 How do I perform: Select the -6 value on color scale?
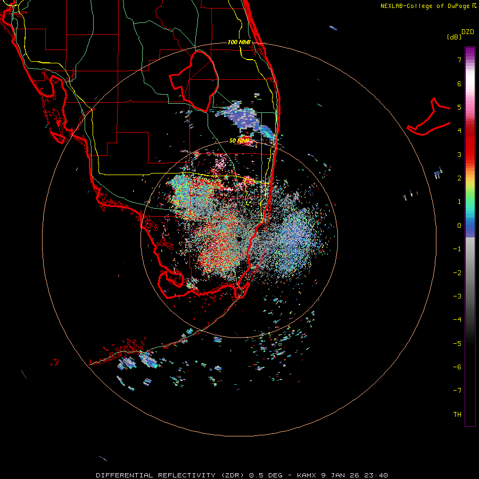pos(457,367)
